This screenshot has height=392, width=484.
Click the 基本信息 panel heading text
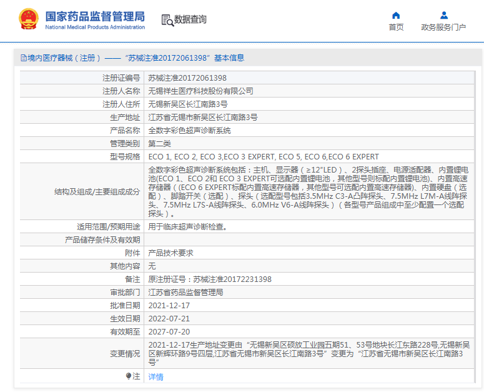[229, 58]
